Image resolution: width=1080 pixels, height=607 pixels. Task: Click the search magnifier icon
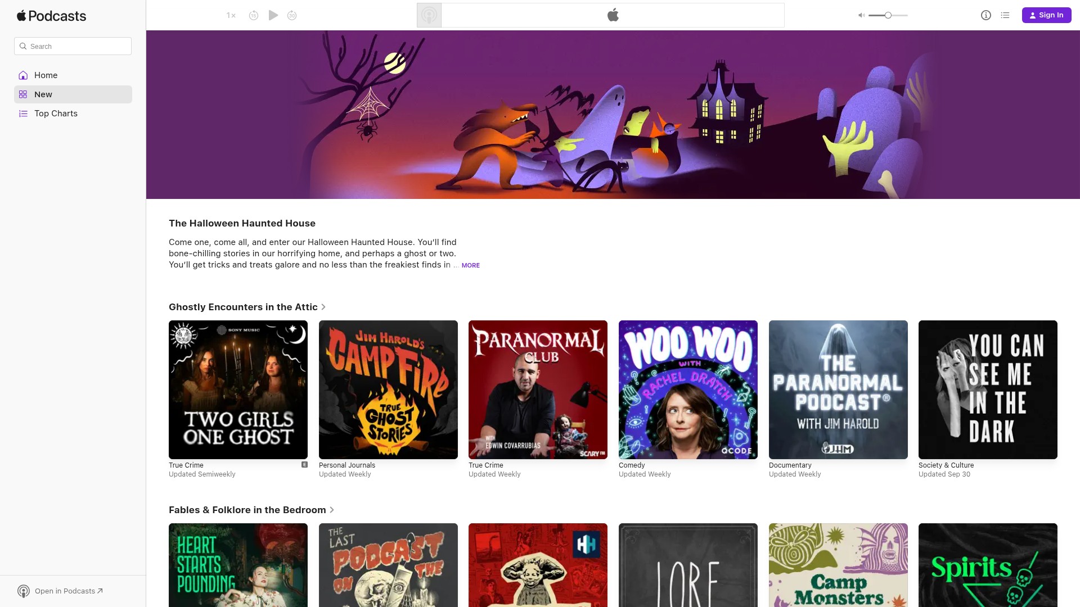point(23,46)
